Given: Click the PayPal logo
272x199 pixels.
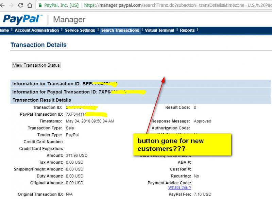Looking at the screenshot, I should pyautogui.click(x=22, y=19).
